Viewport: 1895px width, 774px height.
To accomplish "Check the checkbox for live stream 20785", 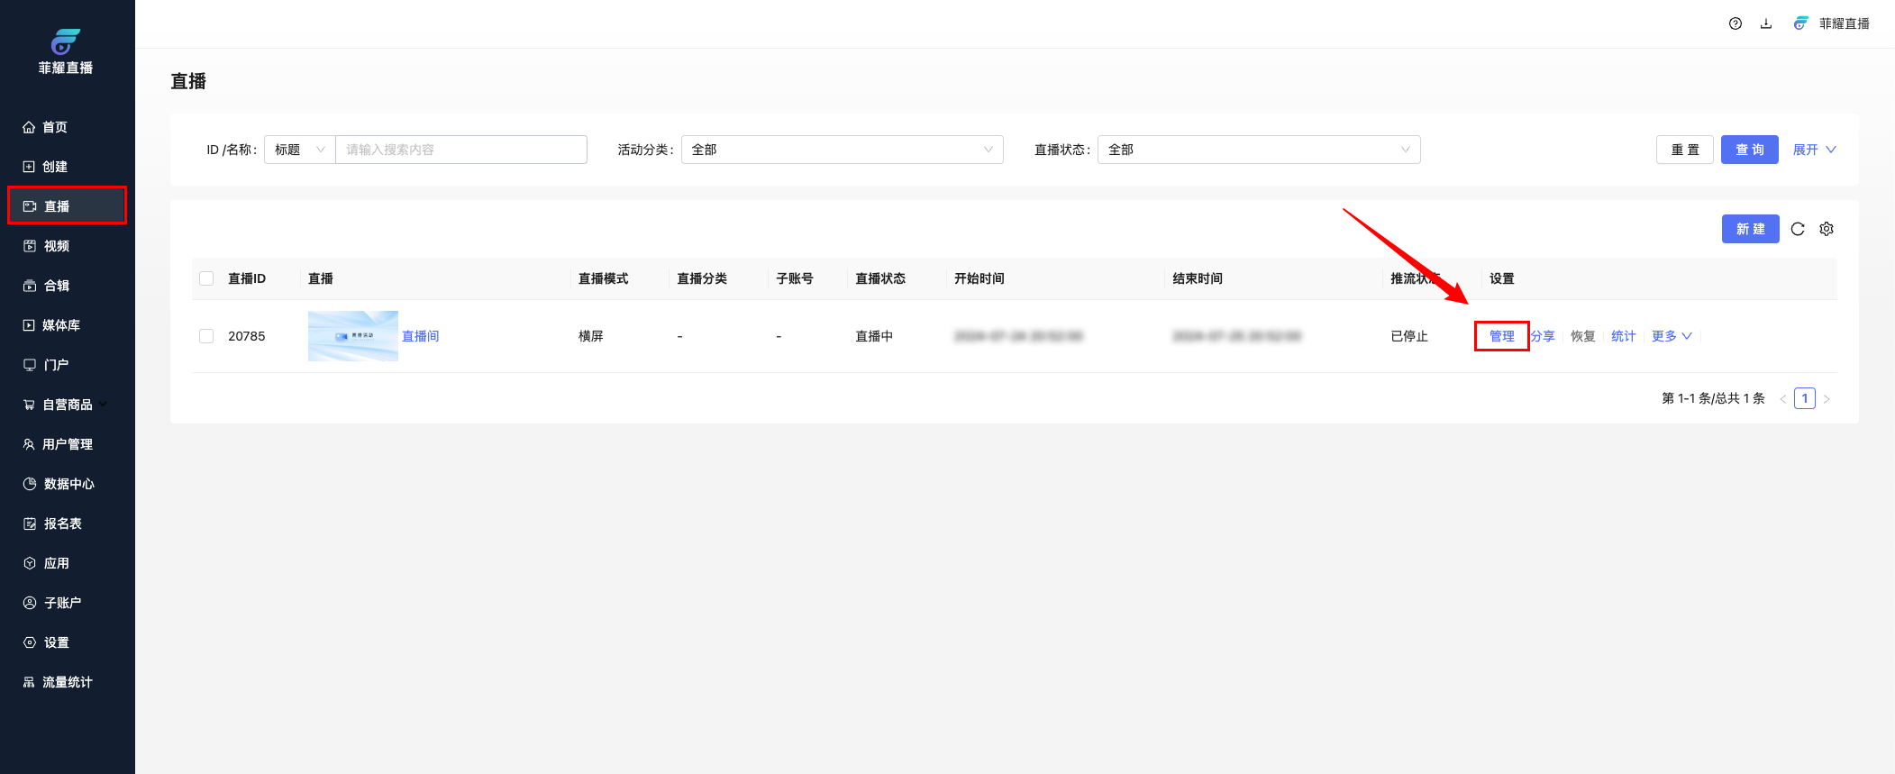I will [x=206, y=336].
